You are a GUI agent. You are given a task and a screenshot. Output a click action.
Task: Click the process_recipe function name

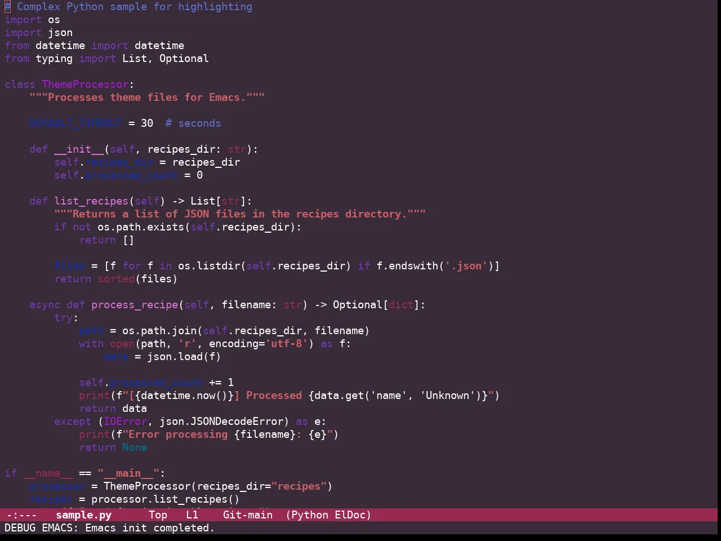tap(135, 305)
